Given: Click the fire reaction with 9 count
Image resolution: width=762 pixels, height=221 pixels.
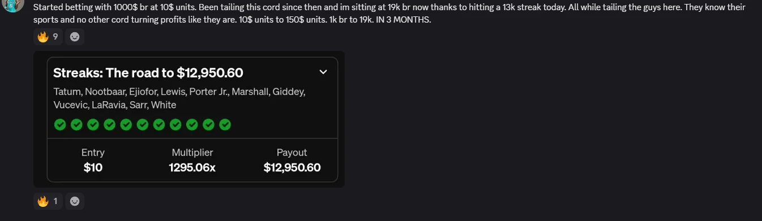Looking at the screenshot, I should pyautogui.click(x=48, y=37).
